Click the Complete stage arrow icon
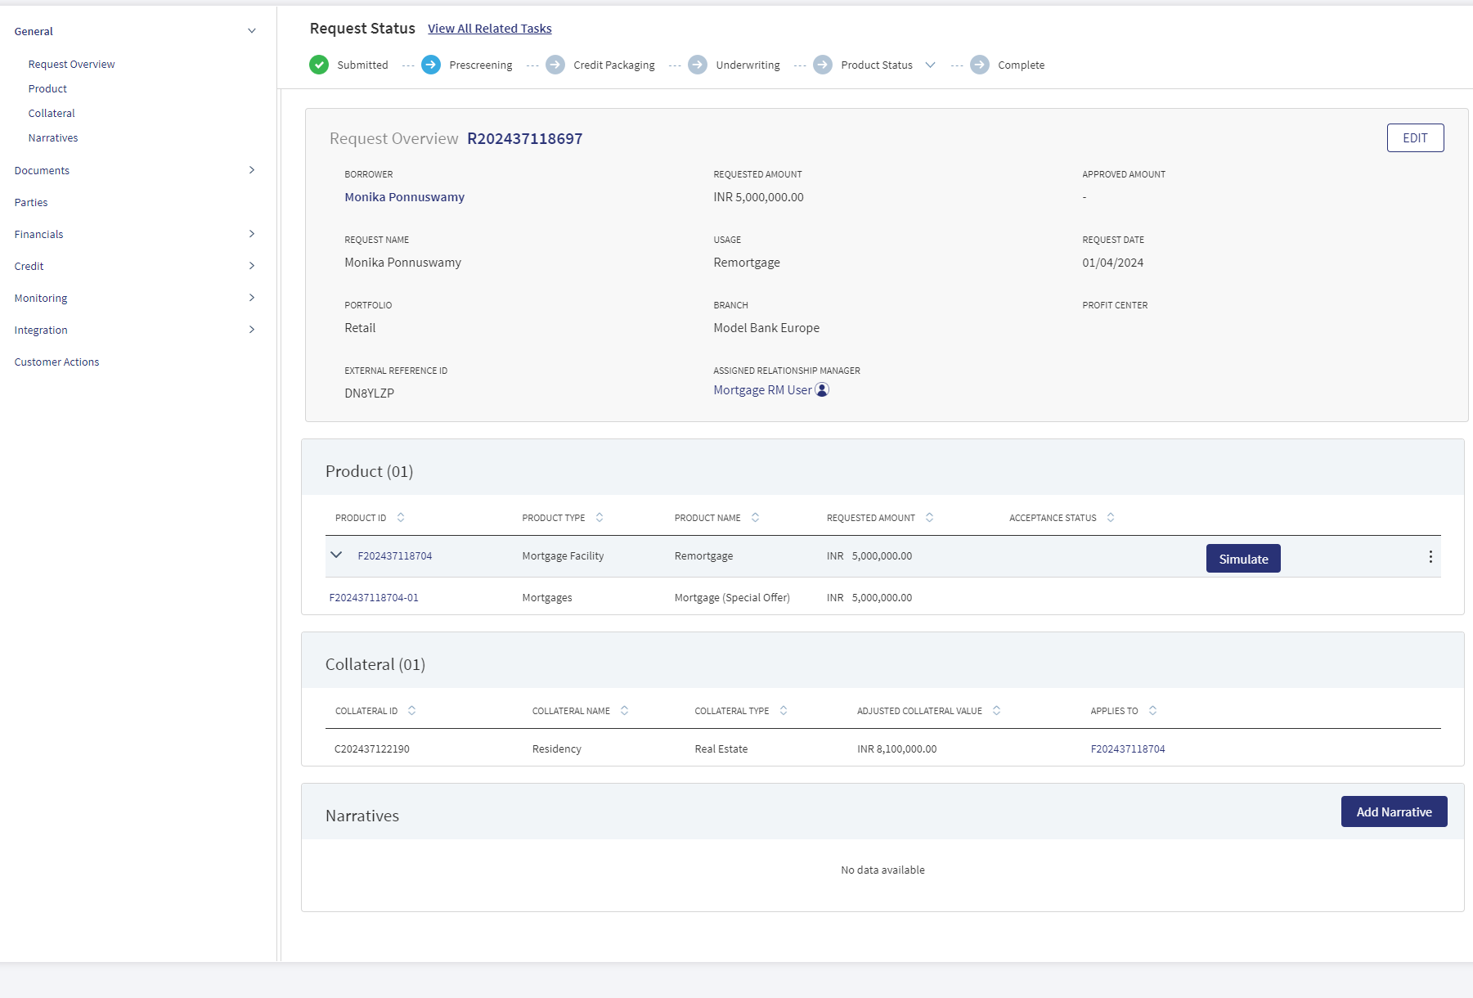 [980, 65]
